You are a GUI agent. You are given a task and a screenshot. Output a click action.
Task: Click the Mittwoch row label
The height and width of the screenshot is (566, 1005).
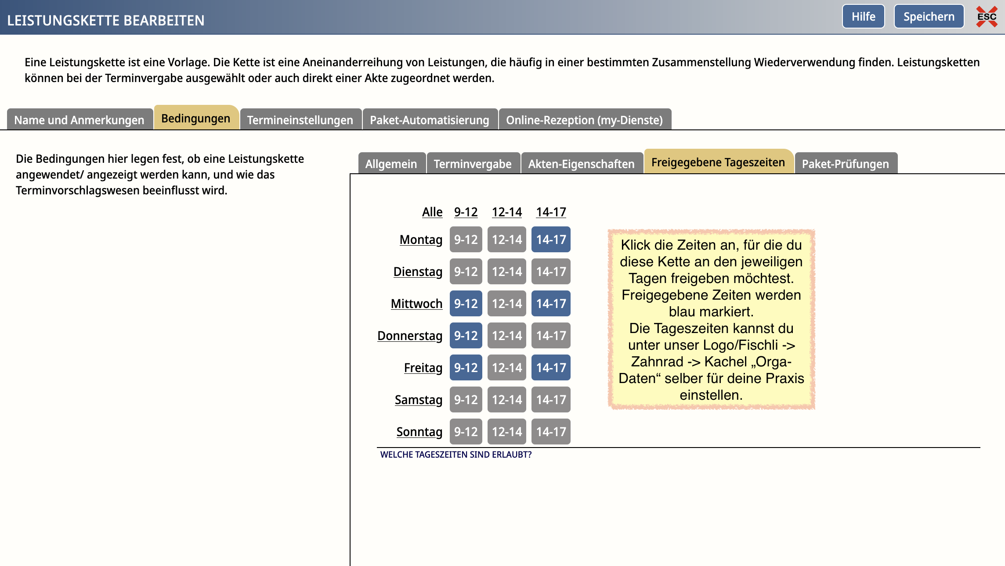tap(416, 304)
